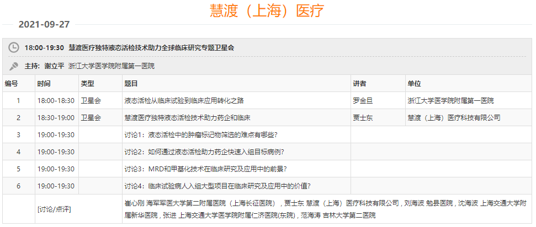
Task: Click the 时间 column header
Action: (44, 84)
